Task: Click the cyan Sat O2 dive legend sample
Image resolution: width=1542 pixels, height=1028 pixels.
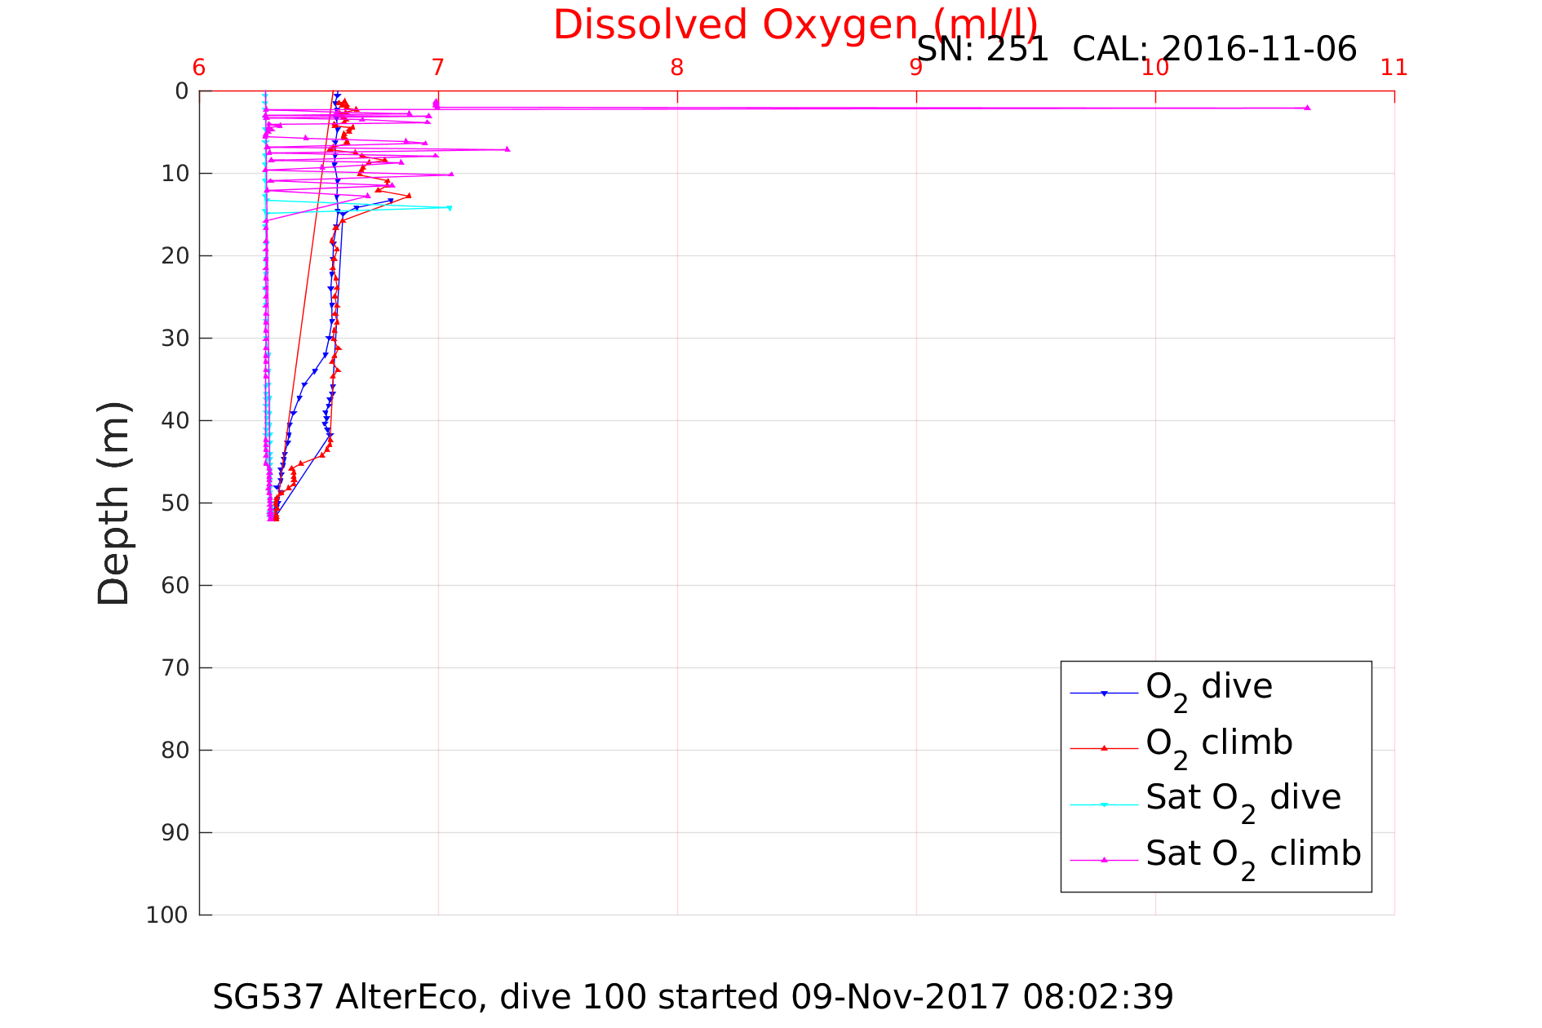Action: [x=1104, y=804]
